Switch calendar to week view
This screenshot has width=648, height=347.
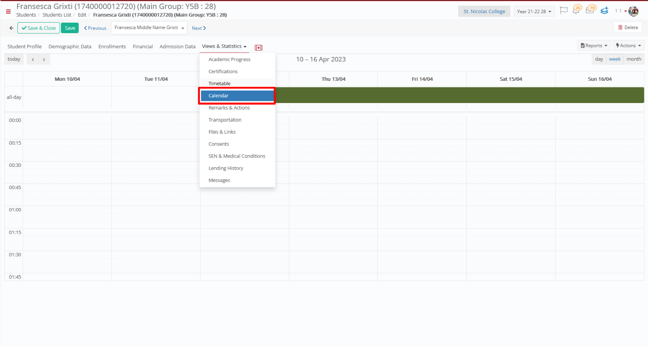(x=615, y=59)
